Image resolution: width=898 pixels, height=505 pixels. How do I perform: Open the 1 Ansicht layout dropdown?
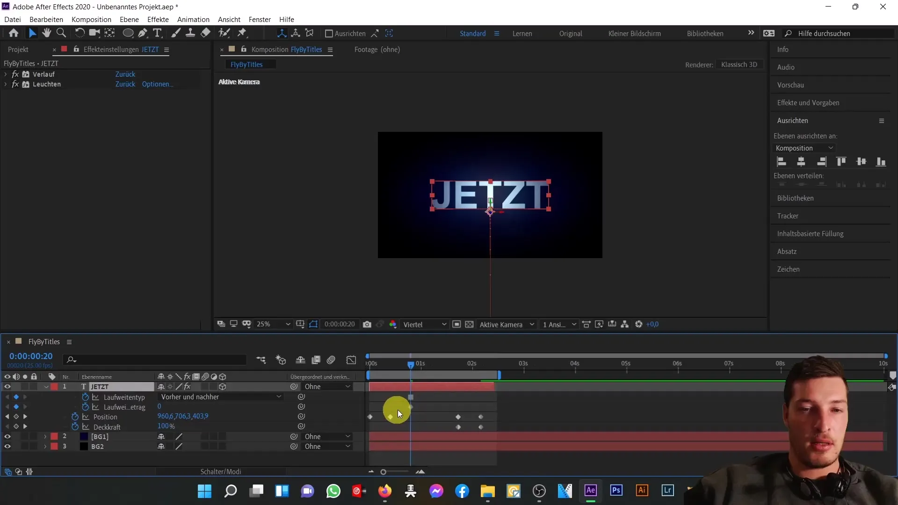[x=559, y=325]
